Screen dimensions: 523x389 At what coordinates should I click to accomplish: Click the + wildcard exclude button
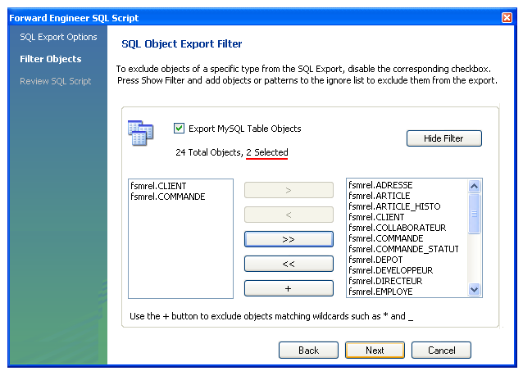289,288
